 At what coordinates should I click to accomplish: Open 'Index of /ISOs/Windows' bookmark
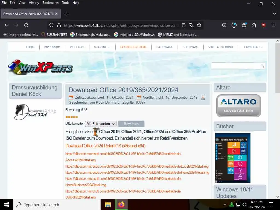coord(134,35)
